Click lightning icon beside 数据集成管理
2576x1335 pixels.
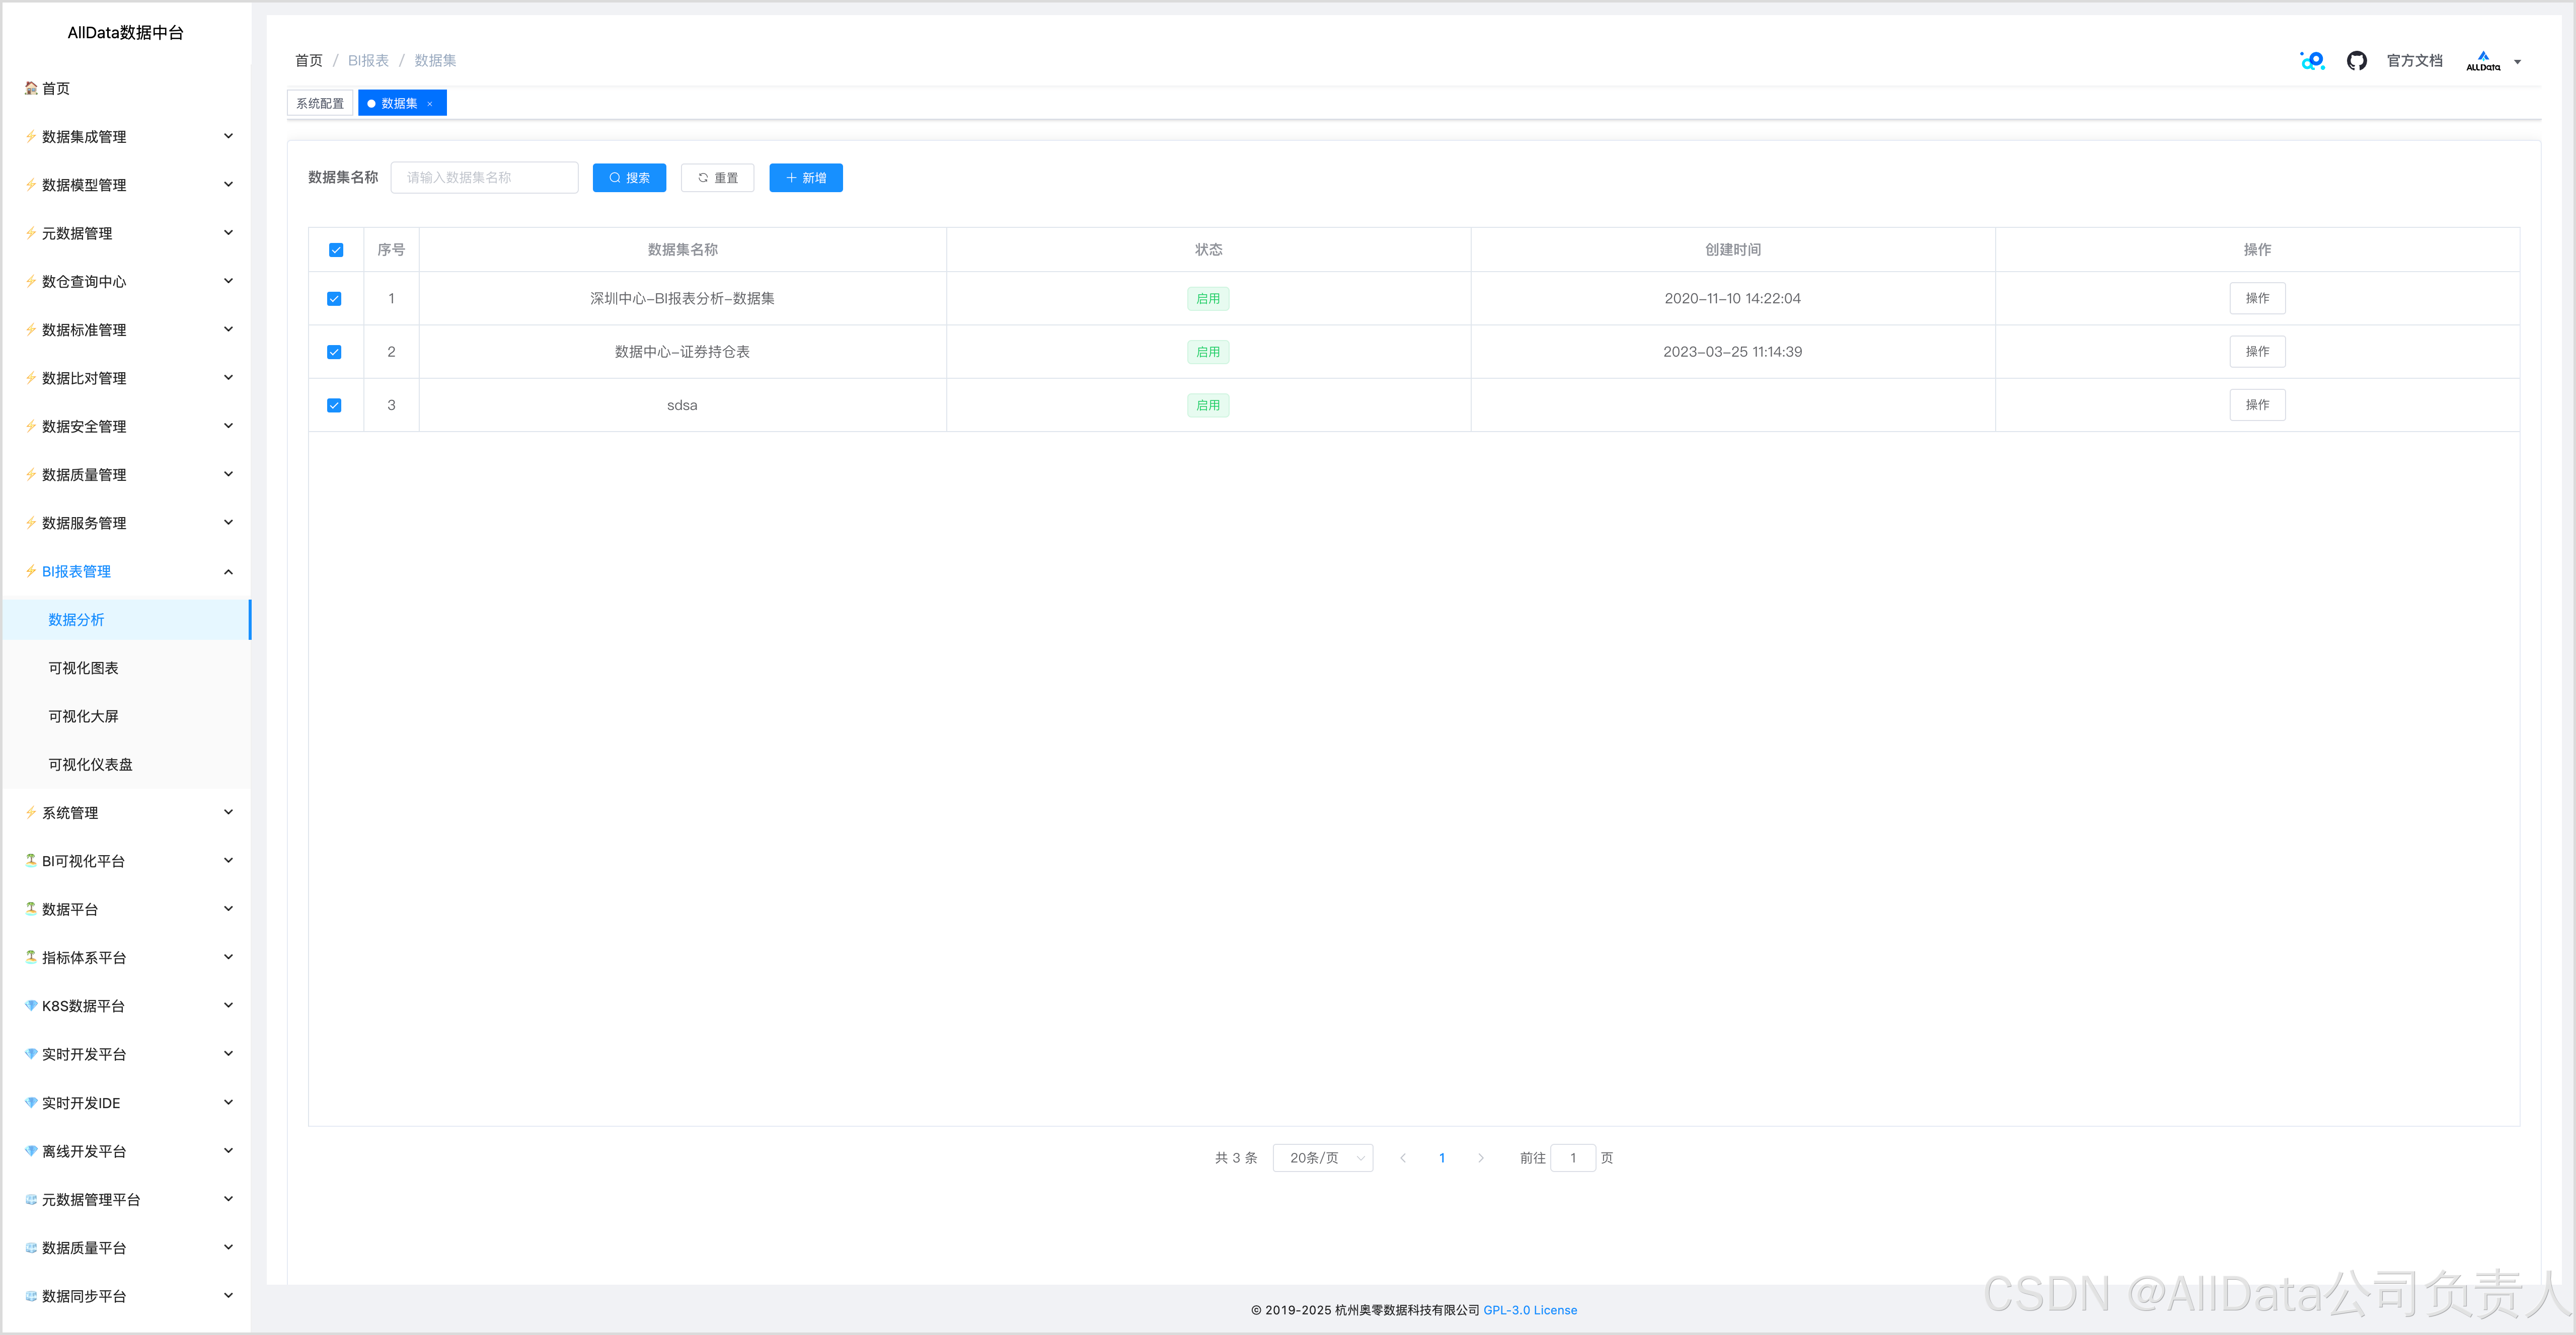click(x=31, y=136)
